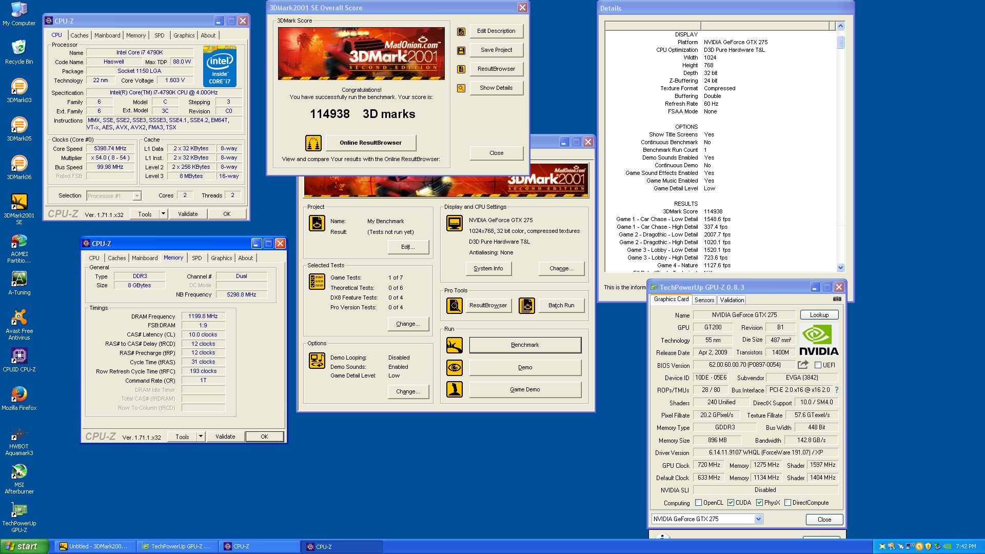Screen dimensions: 985x554
Task: Launch Mozilla Firefox desktop icon
Action: pos(19,398)
